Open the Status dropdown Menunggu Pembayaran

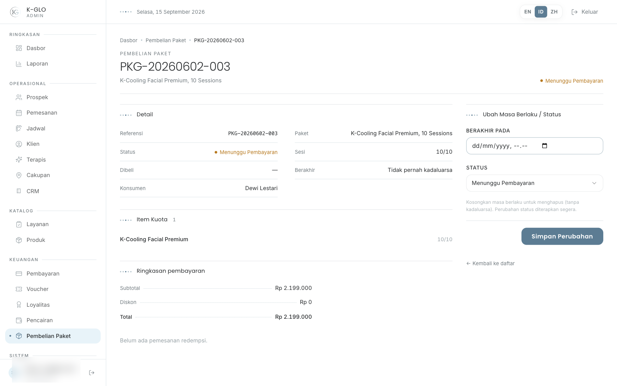(x=534, y=183)
